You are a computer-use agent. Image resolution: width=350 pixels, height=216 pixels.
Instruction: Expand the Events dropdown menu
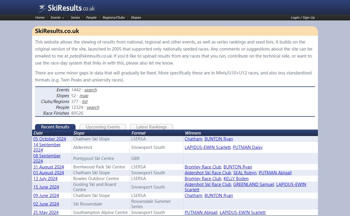[57, 18]
